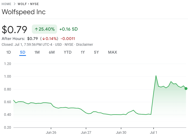Click the Closed: Jul 1 timestamp text
This screenshot has height=136, width=188.
27,44
